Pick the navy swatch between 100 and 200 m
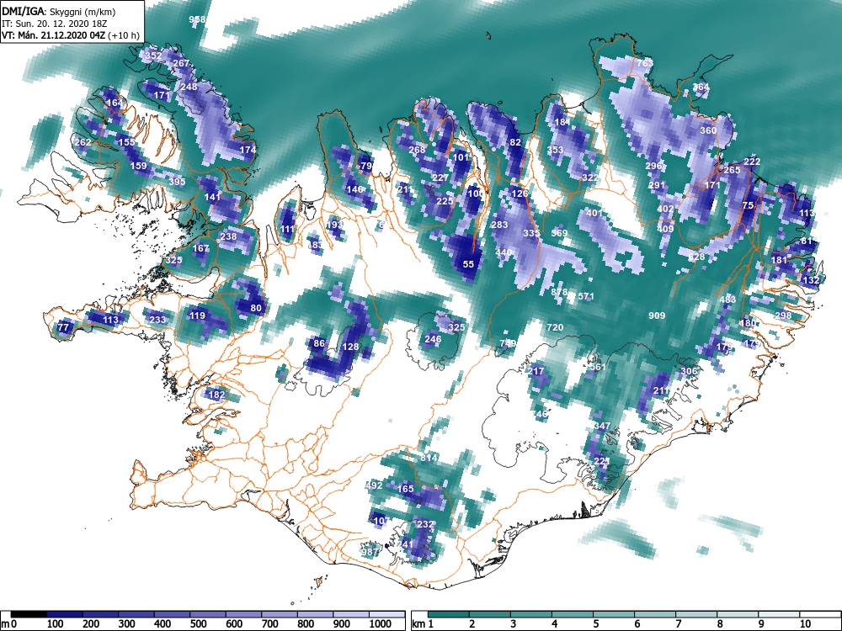Image resolution: width=842 pixels, height=631 pixels. pos(65,614)
